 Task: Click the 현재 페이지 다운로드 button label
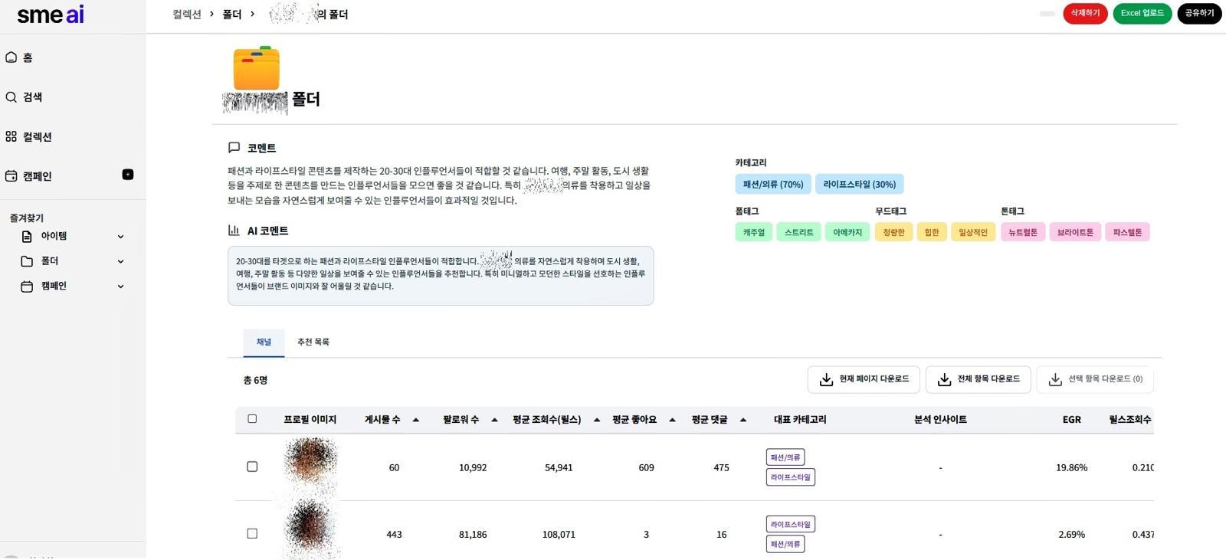pyautogui.click(x=874, y=379)
